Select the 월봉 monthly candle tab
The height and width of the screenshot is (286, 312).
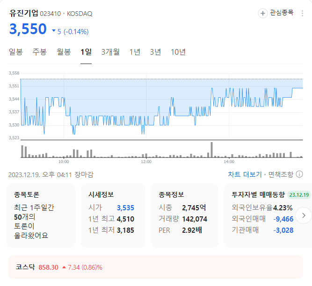pyautogui.click(x=64, y=52)
